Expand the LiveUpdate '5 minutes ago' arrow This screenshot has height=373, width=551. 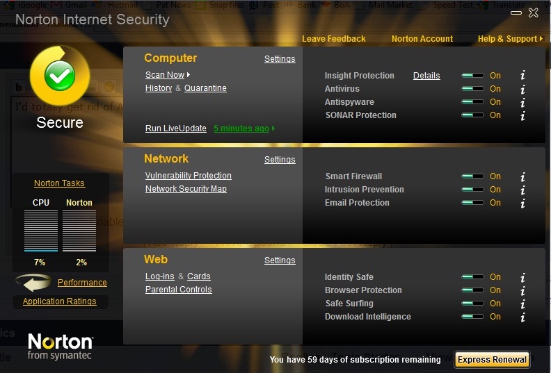click(273, 129)
